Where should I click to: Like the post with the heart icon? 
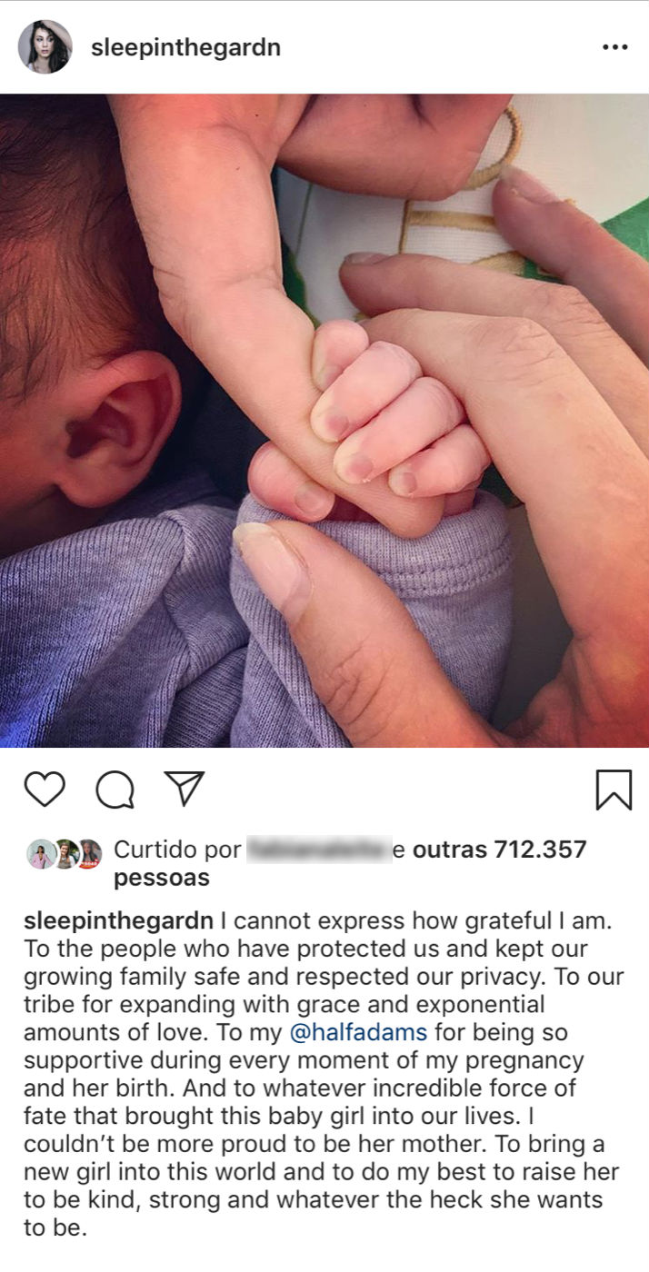(45, 789)
